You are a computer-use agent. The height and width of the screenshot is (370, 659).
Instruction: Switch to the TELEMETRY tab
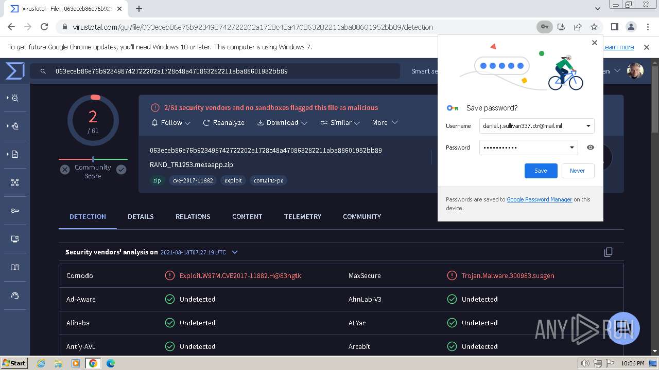coord(303,217)
